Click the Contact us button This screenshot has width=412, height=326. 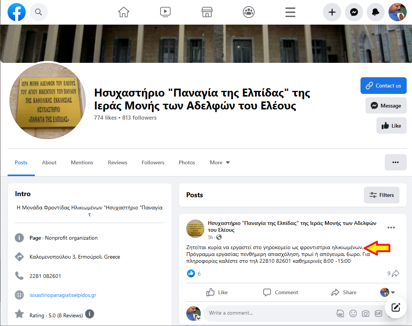tap(383, 86)
